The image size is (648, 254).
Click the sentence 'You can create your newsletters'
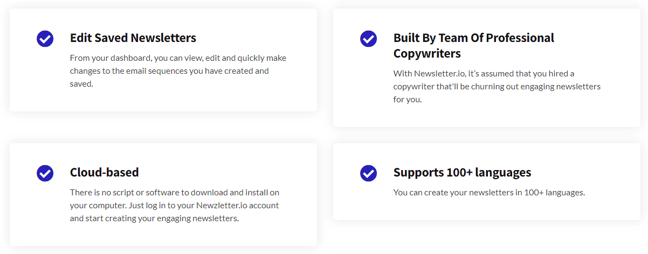489,192
